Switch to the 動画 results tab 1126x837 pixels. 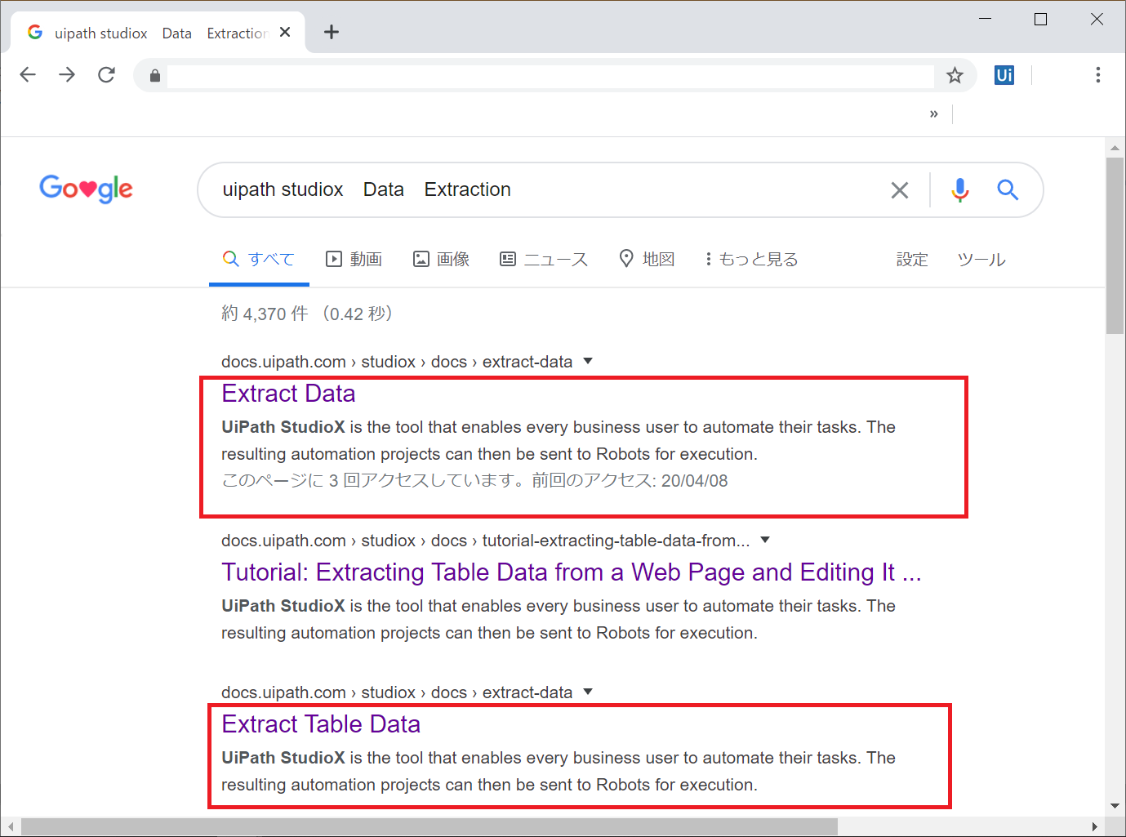tap(354, 259)
